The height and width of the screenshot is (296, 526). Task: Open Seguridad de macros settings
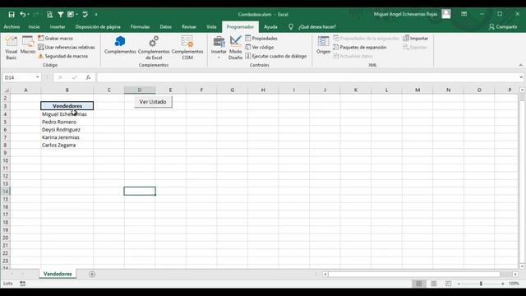tap(63, 56)
